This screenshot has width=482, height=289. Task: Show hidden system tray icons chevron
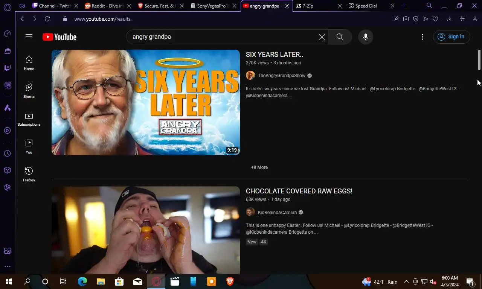[x=406, y=281]
